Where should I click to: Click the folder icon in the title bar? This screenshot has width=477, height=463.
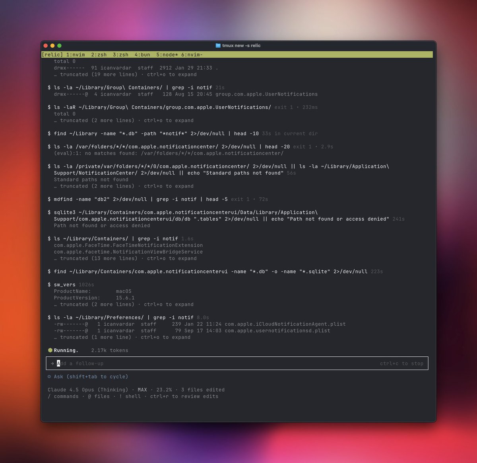tap(218, 45)
